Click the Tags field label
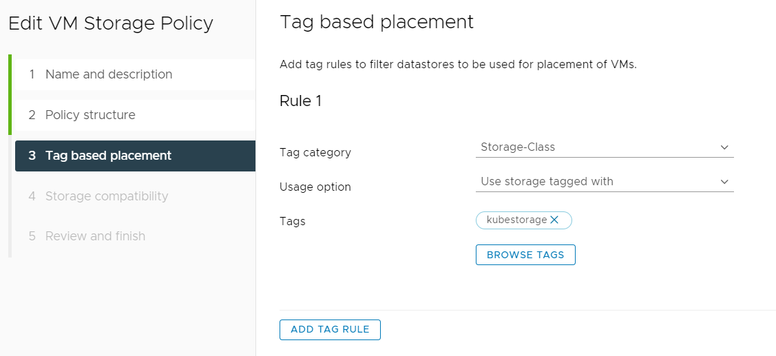The image size is (776, 356). coord(293,221)
